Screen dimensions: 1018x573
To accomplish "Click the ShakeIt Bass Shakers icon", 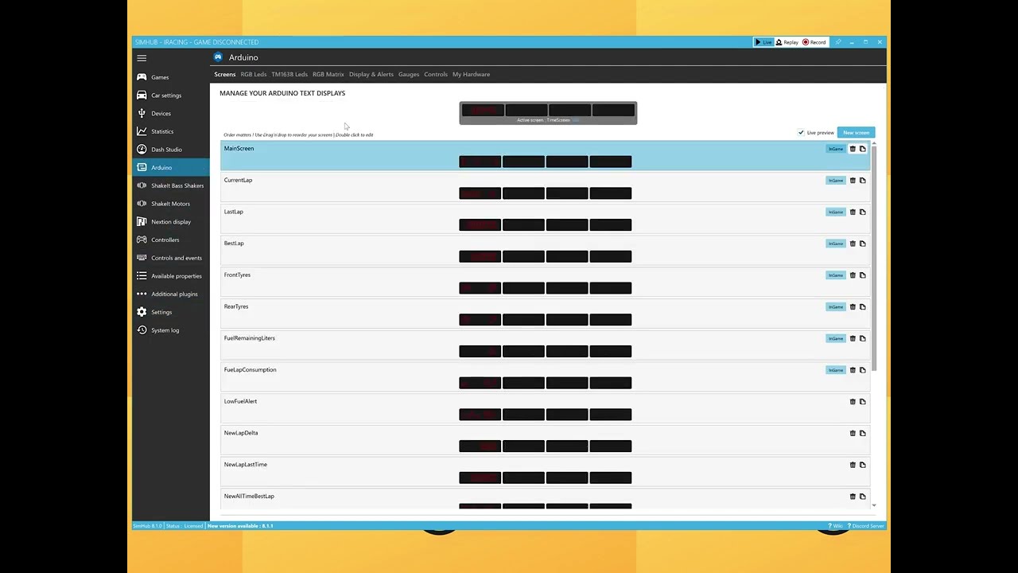I will tap(142, 185).
